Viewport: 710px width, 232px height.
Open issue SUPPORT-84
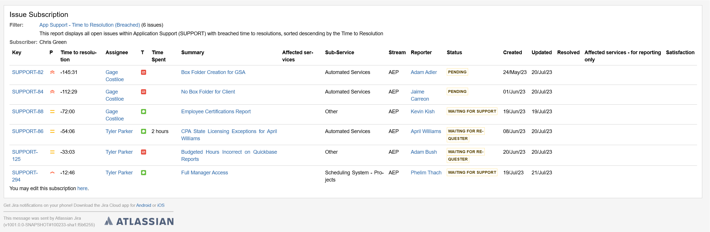pyautogui.click(x=28, y=92)
